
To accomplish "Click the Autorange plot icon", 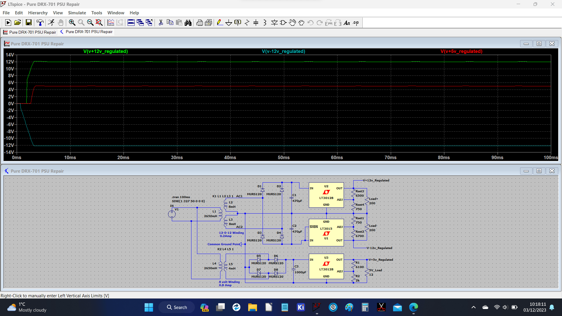I will pyautogui.click(x=111, y=23).
